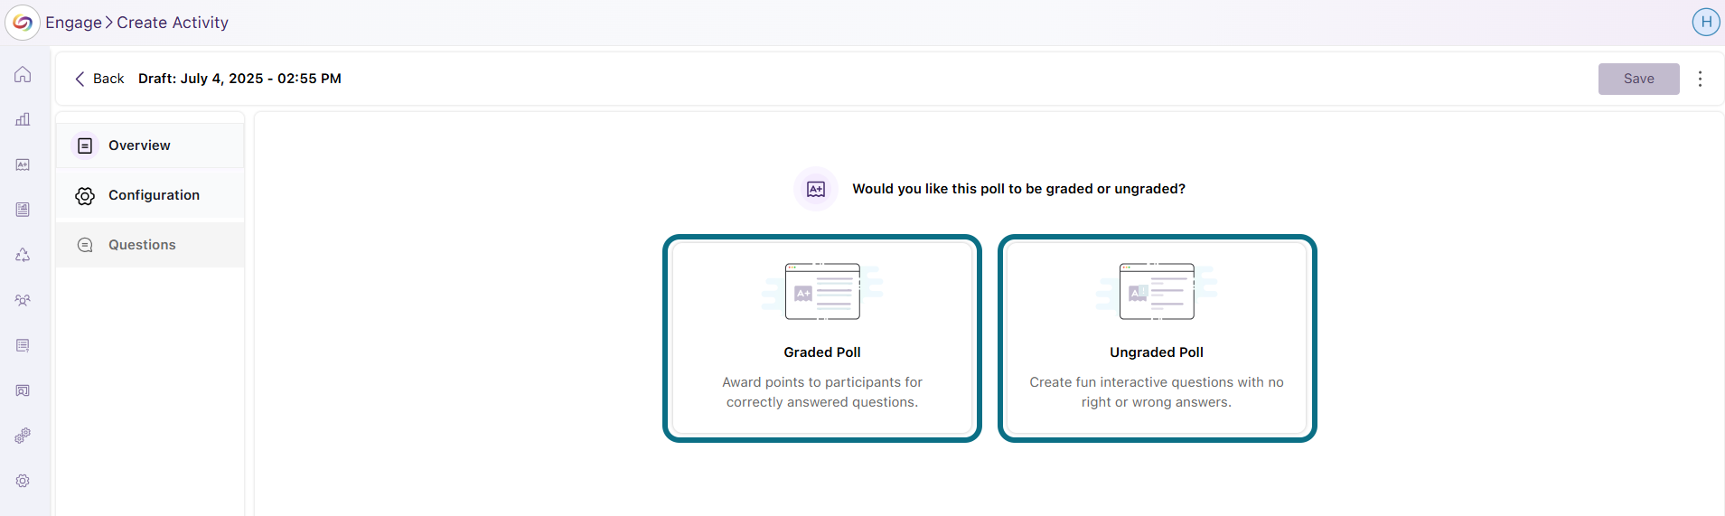Open the home icon in sidebar
Screen dimensions: 1725x516
(23, 74)
